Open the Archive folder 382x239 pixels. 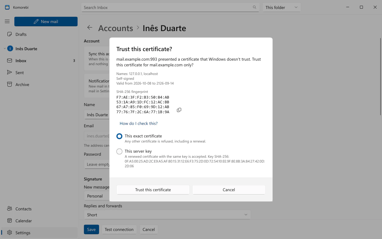[39, 85]
